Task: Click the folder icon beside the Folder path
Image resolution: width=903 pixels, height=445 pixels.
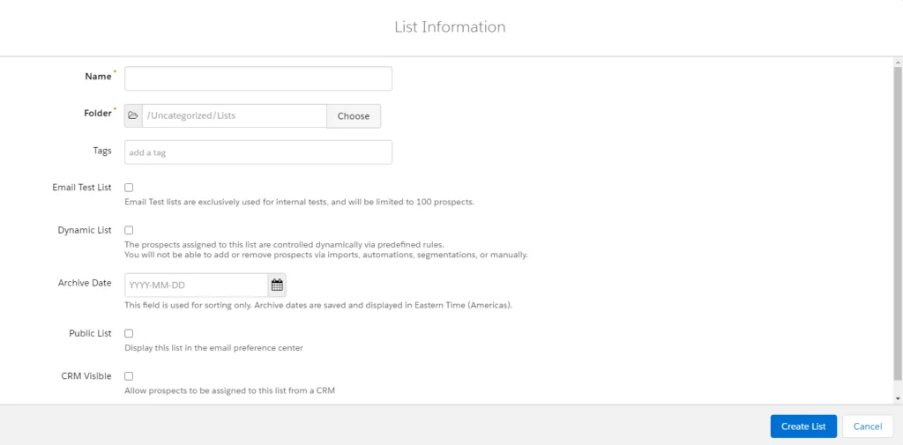Action: [133, 115]
